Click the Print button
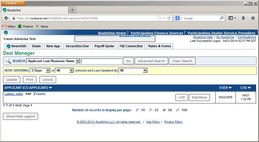Viewport: 259px width, 142px height. click(30, 80)
